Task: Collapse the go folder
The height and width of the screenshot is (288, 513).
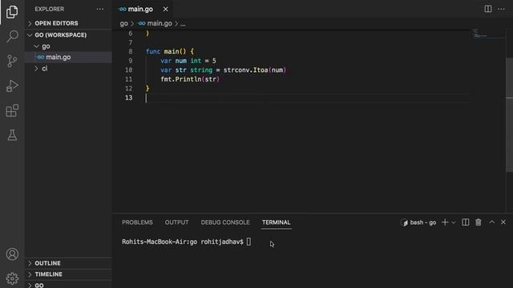Action: coord(68,46)
